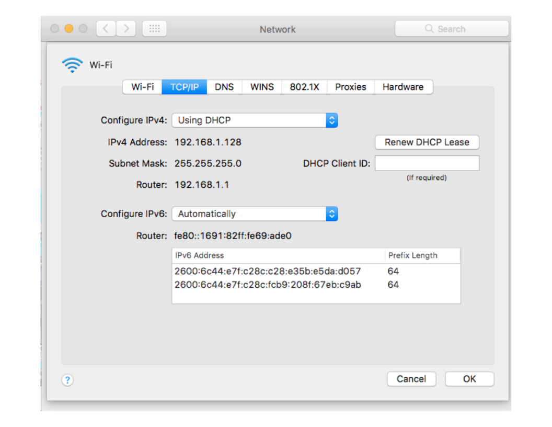Select the 802.1X tab
552x427 pixels.
[304, 87]
